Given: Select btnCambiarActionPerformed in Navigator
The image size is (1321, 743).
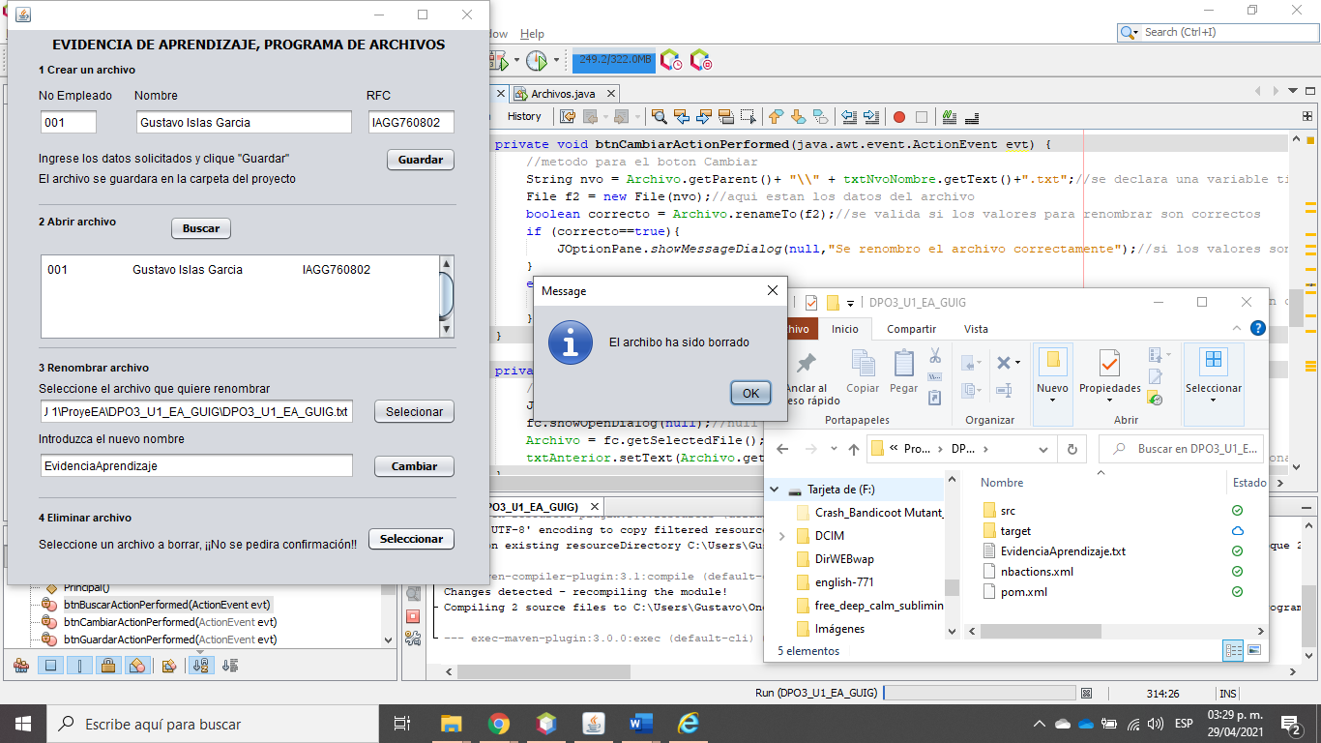Looking at the screenshot, I should (x=170, y=622).
